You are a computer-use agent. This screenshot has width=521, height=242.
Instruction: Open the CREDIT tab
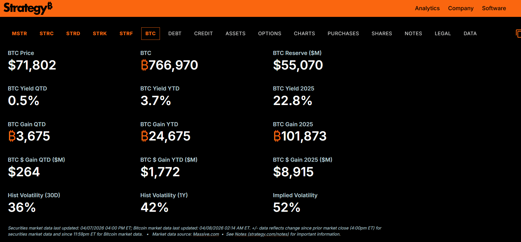pyautogui.click(x=204, y=33)
